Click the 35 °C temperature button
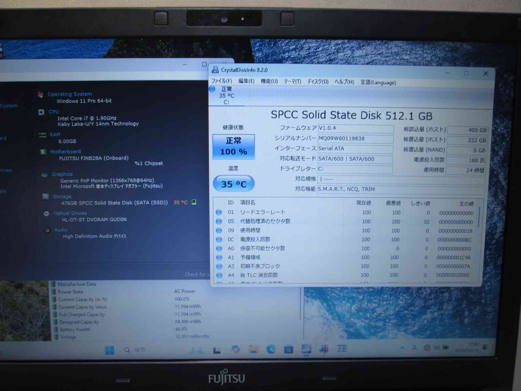This screenshot has width=521, height=391. pyautogui.click(x=233, y=184)
